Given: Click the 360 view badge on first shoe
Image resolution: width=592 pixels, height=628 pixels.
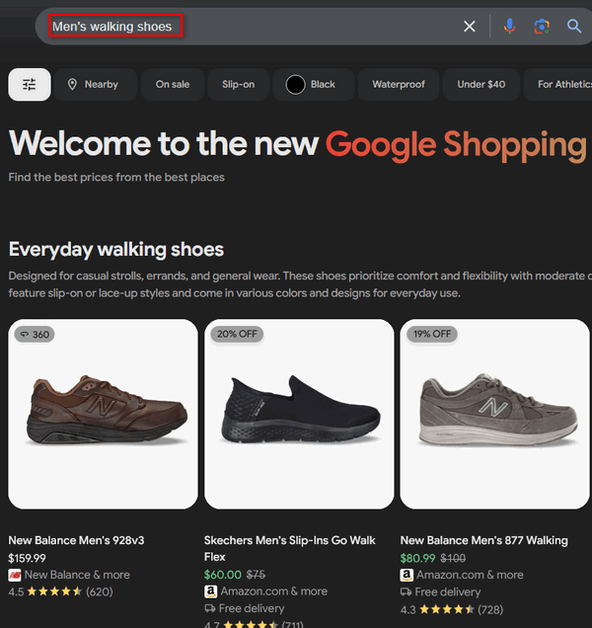Looking at the screenshot, I should (35, 335).
